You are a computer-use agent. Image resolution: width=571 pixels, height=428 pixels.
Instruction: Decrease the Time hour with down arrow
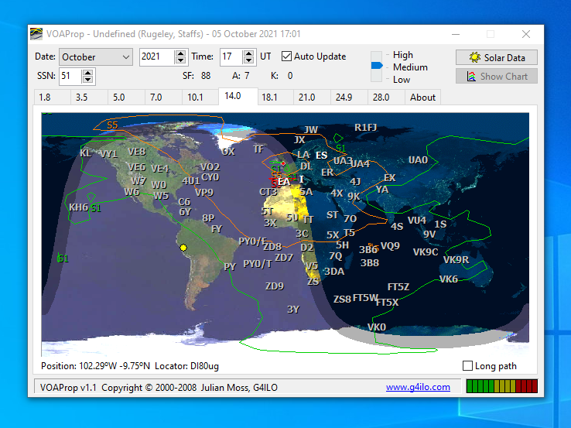coord(248,60)
